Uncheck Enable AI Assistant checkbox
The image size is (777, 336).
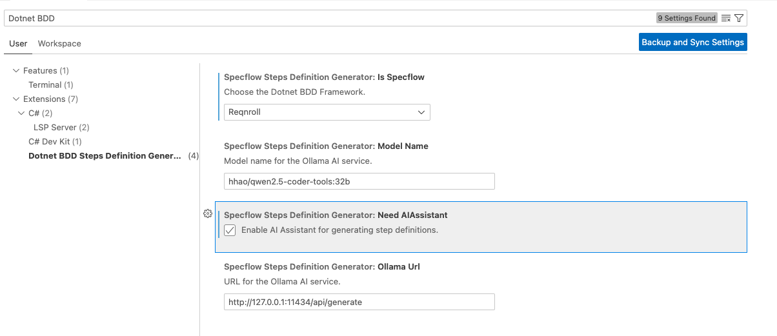(x=230, y=230)
